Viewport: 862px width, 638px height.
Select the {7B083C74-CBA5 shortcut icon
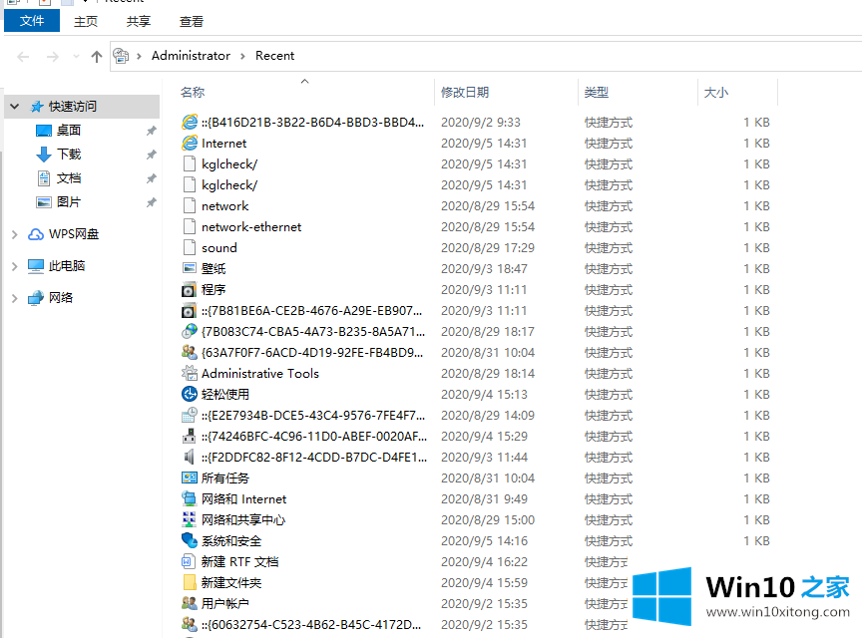tap(190, 331)
